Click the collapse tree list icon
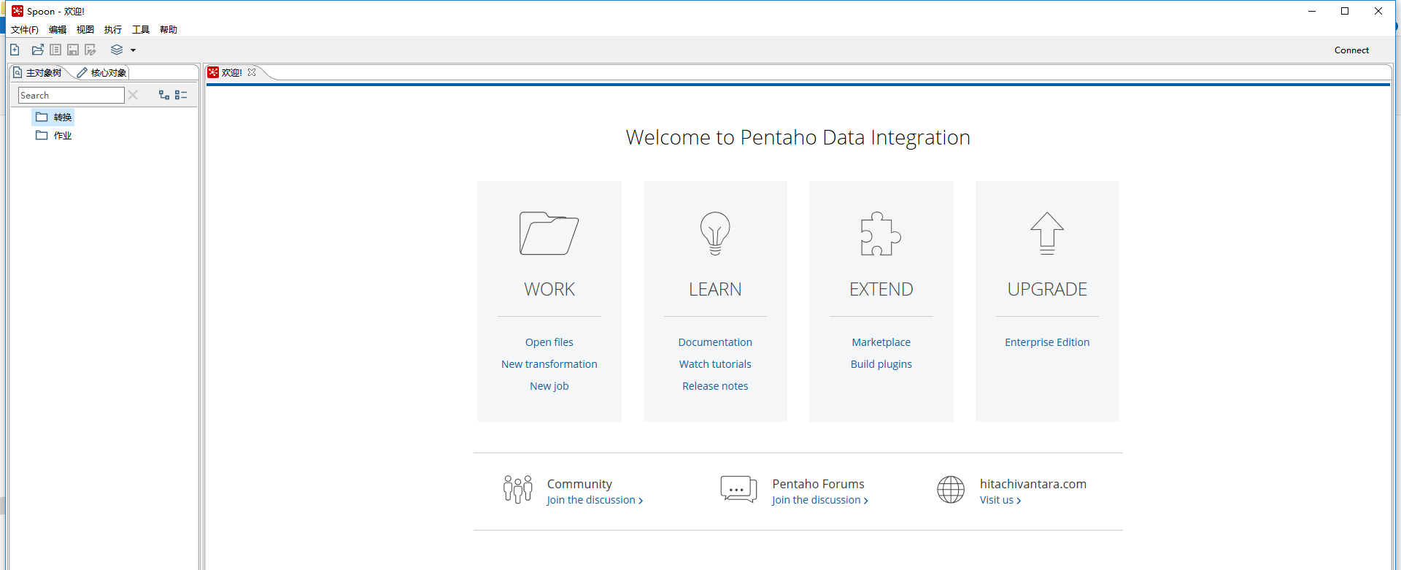This screenshot has height=570, width=1401. (181, 95)
